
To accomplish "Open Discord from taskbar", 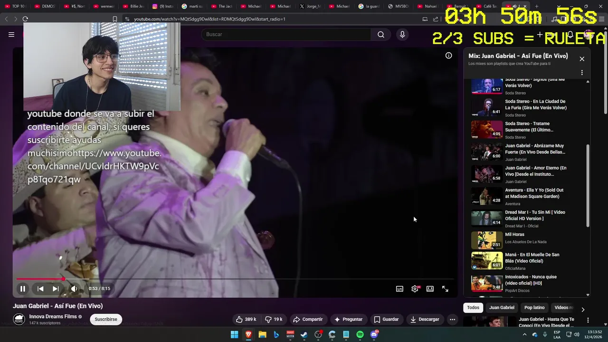I will tap(374, 334).
